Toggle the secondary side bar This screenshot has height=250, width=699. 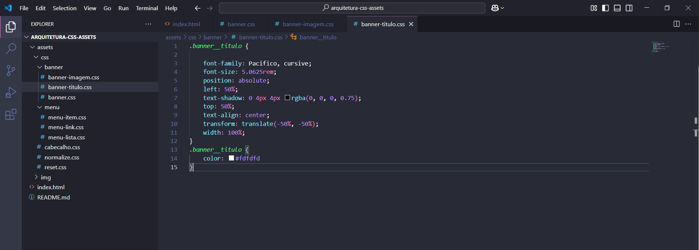[629, 8]
